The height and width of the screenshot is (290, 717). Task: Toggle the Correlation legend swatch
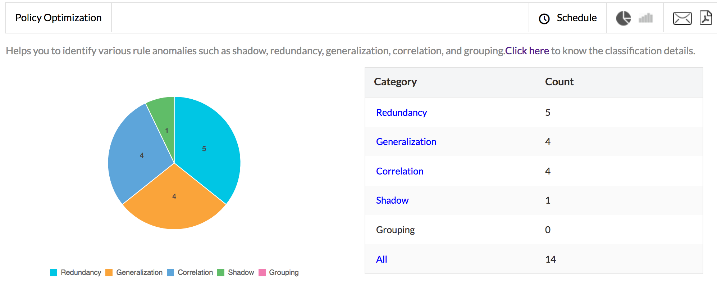pos(170,273)
